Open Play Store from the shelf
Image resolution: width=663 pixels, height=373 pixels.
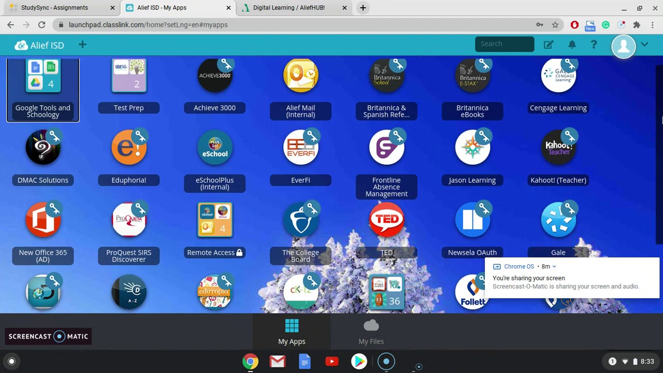point(359,362)
